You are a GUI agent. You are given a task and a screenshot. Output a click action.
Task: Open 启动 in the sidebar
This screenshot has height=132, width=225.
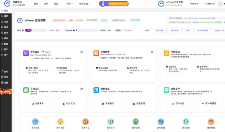click(x=6, y=72)
